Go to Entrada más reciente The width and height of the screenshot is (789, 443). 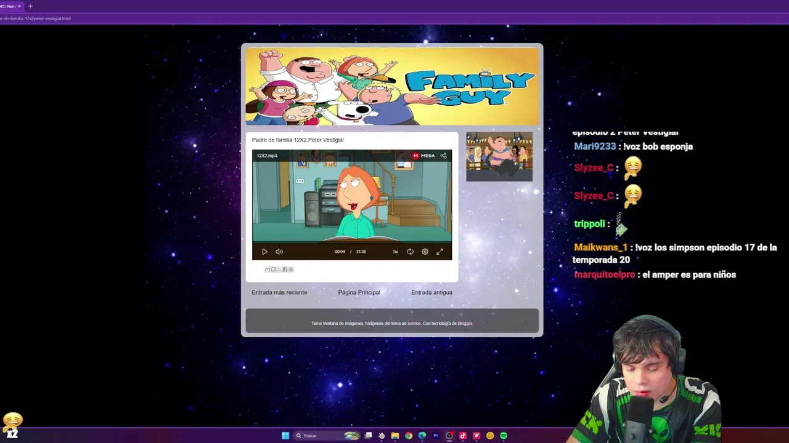pyautogui.click(x=279, y=292)
